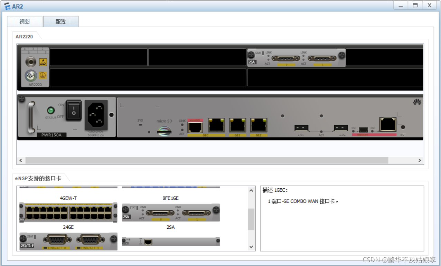The width and height of the screenshot is (441, 266).
Task: Click the GE0 Ethernet port on the router
Action: tap(216, 125)
